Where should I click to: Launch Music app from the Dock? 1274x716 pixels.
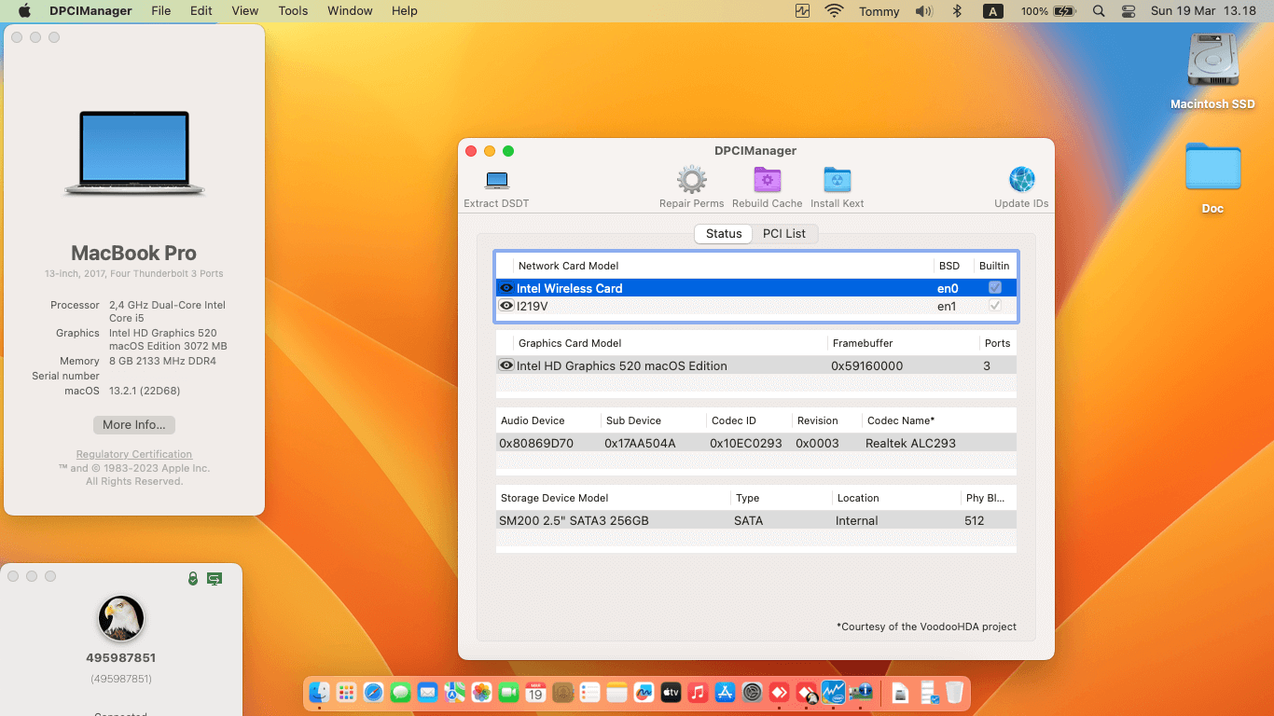click(x=698, y=693)
